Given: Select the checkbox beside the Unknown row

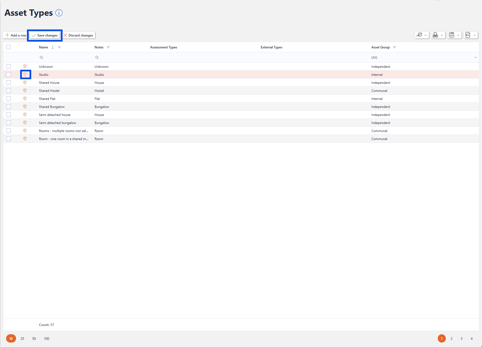Looking at the screenshot, I should tap(9, 66).
